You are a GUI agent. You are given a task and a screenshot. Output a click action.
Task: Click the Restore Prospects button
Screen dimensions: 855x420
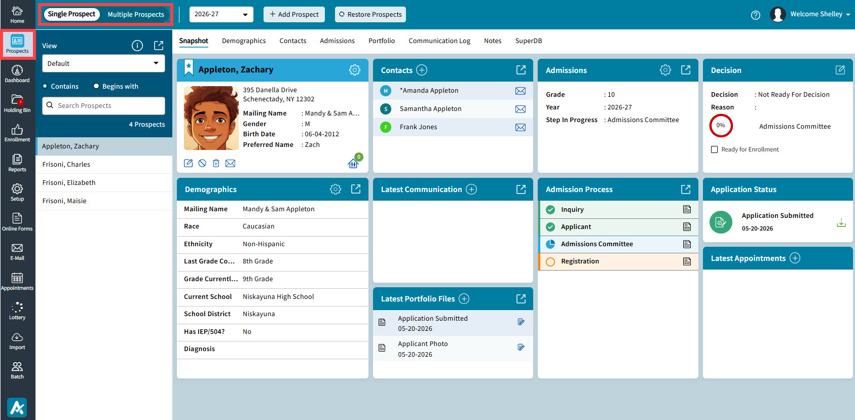[x=370, y=14]
